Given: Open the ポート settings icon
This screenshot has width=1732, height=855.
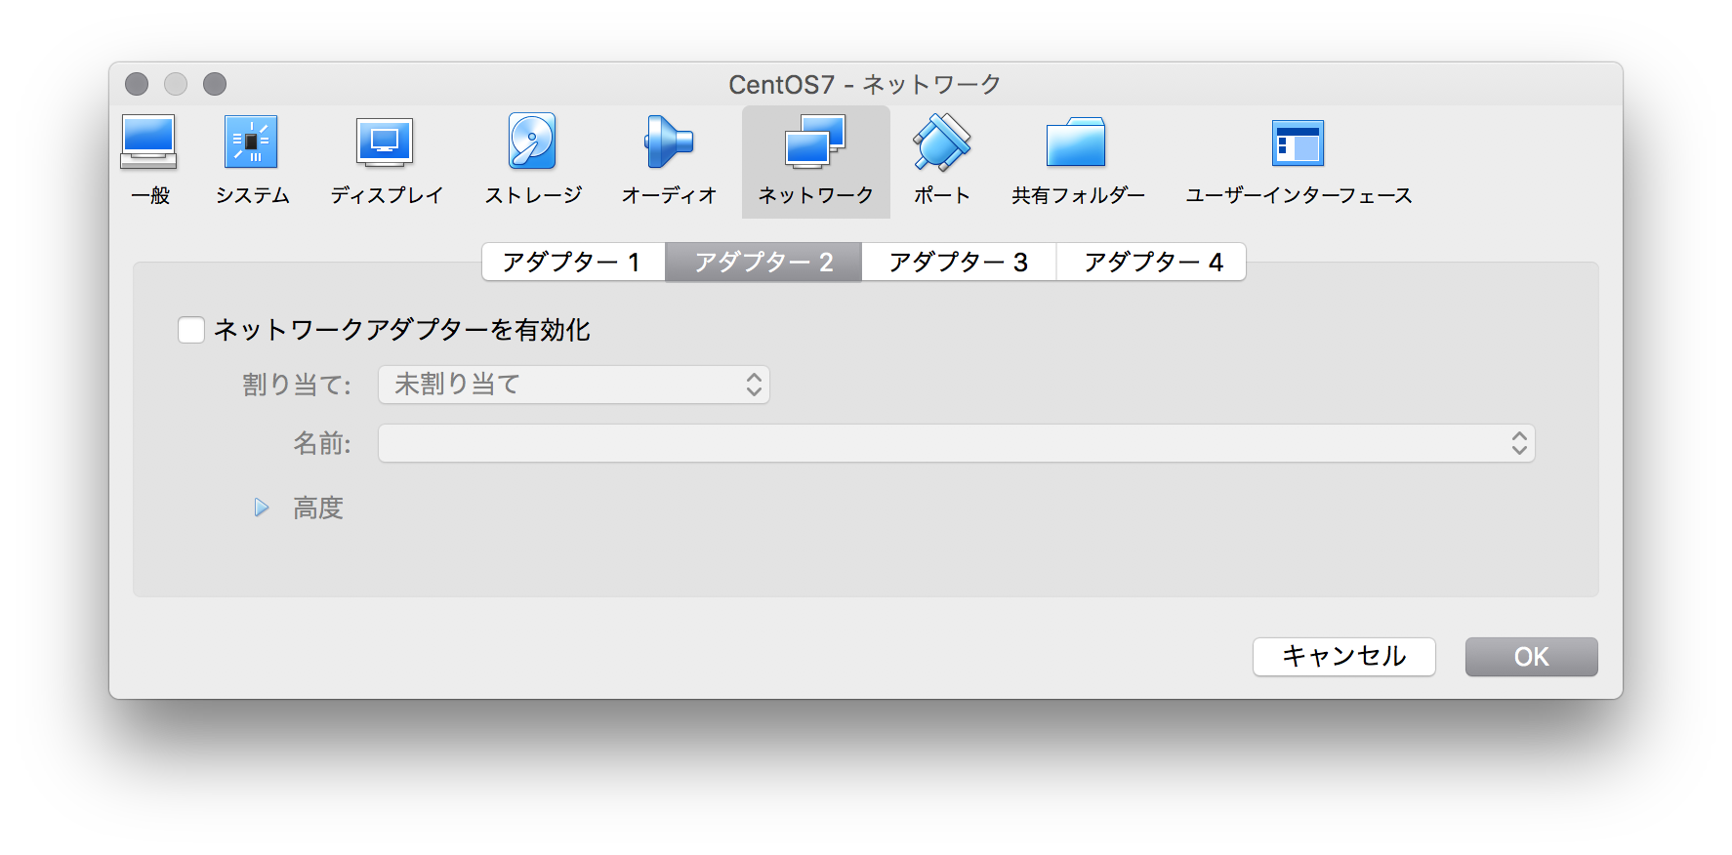Looking at the screenshot, I should click(941, 161).
